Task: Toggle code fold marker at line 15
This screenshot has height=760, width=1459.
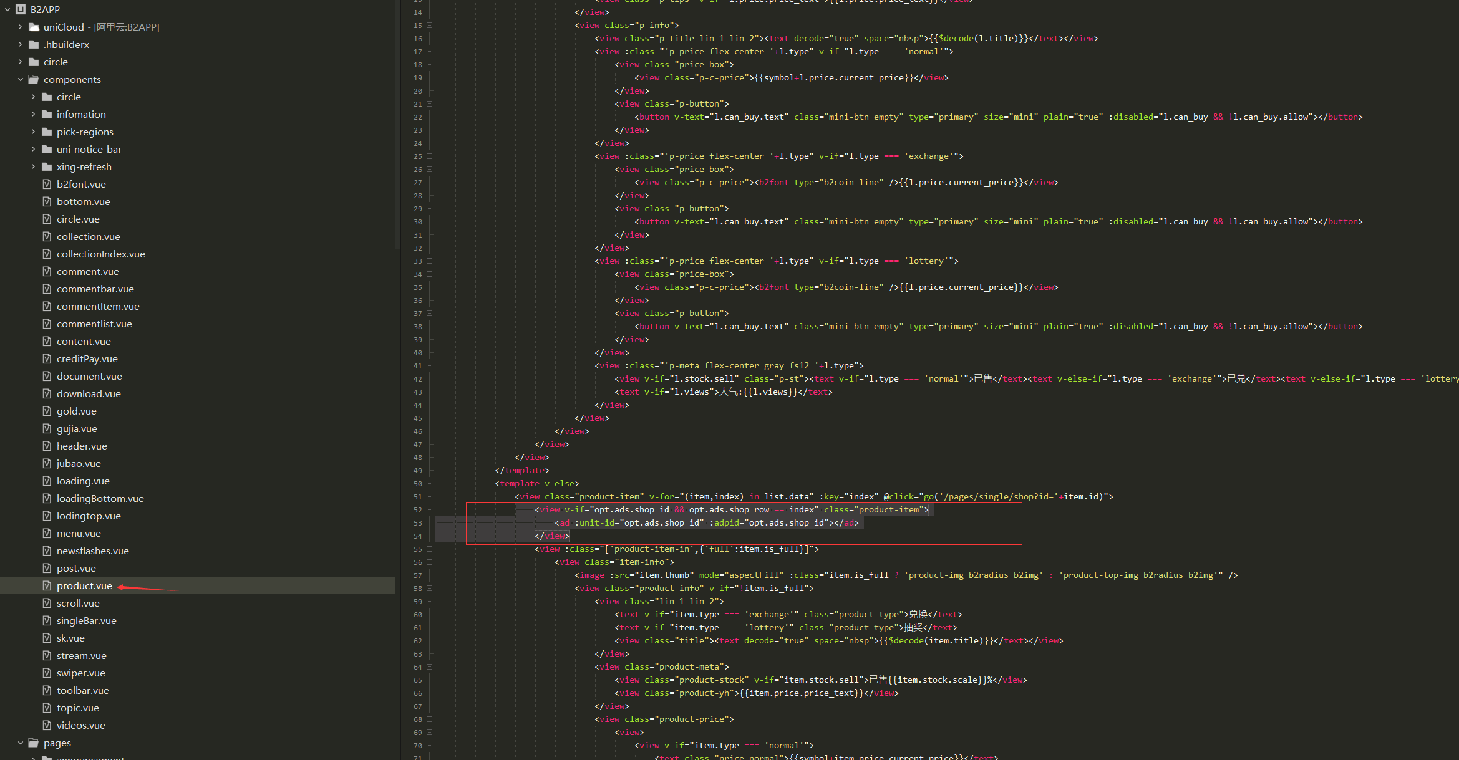Action: pyautogui.click(x=430, y=25)
